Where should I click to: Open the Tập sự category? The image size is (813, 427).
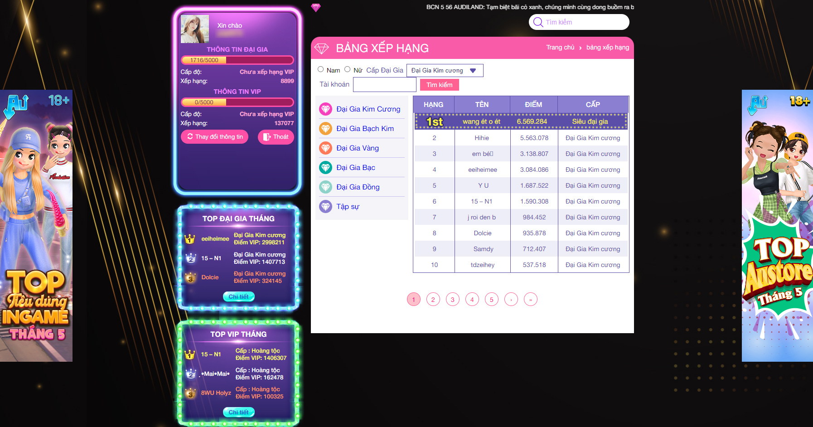coord(348,207)
